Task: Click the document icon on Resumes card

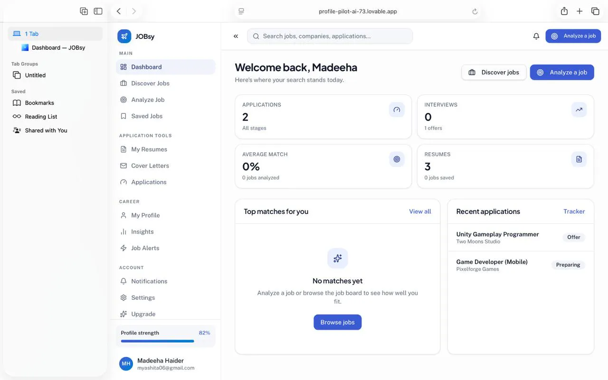Action: point(579,159)
